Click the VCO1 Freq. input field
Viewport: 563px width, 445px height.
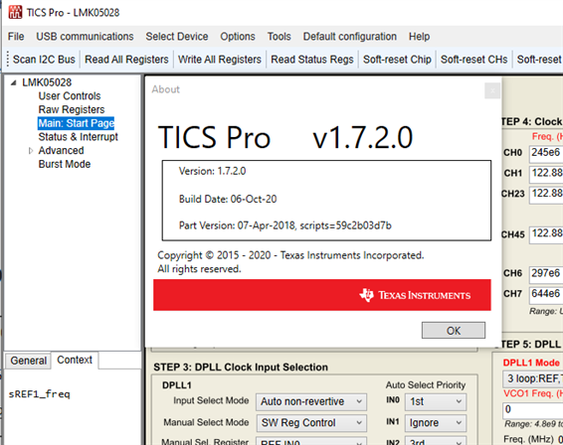(x=533, y=409)
